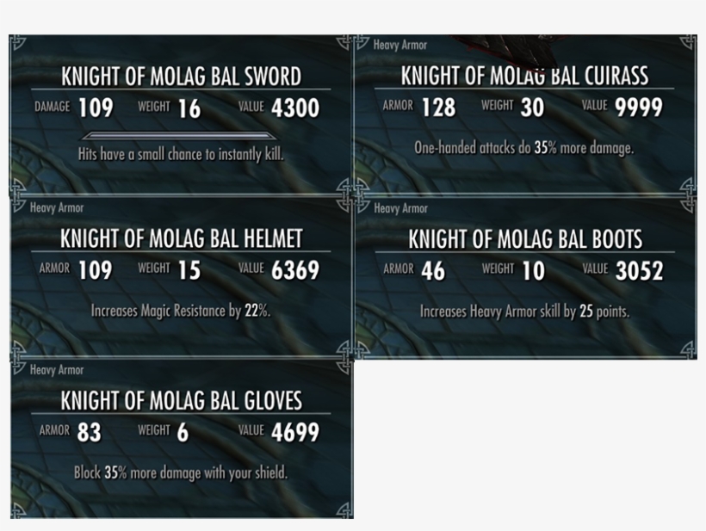The width and height of the screenshot is (706, 531).
Task: Click the Heavy Armor label above the helmet
Action: [x=57, y=207]
